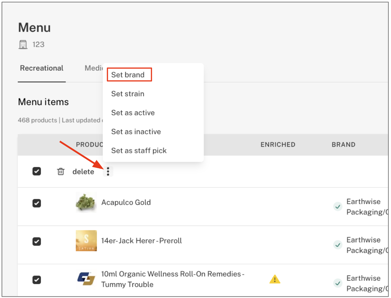Uncheck the select-all checkbox next to delete
Image resolution: width=391 pixels, height=298 pixels.
coord(37,171)
